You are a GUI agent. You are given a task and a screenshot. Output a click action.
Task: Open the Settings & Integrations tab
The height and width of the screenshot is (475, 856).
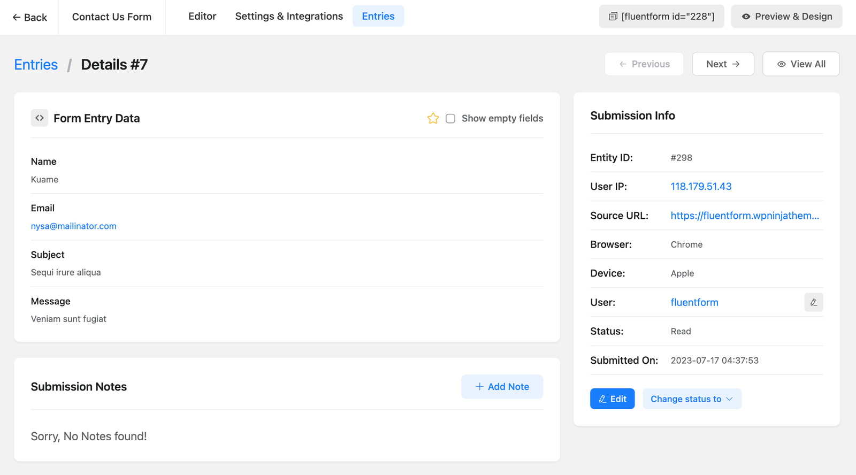pyautogui.click(x=289, y=17)
